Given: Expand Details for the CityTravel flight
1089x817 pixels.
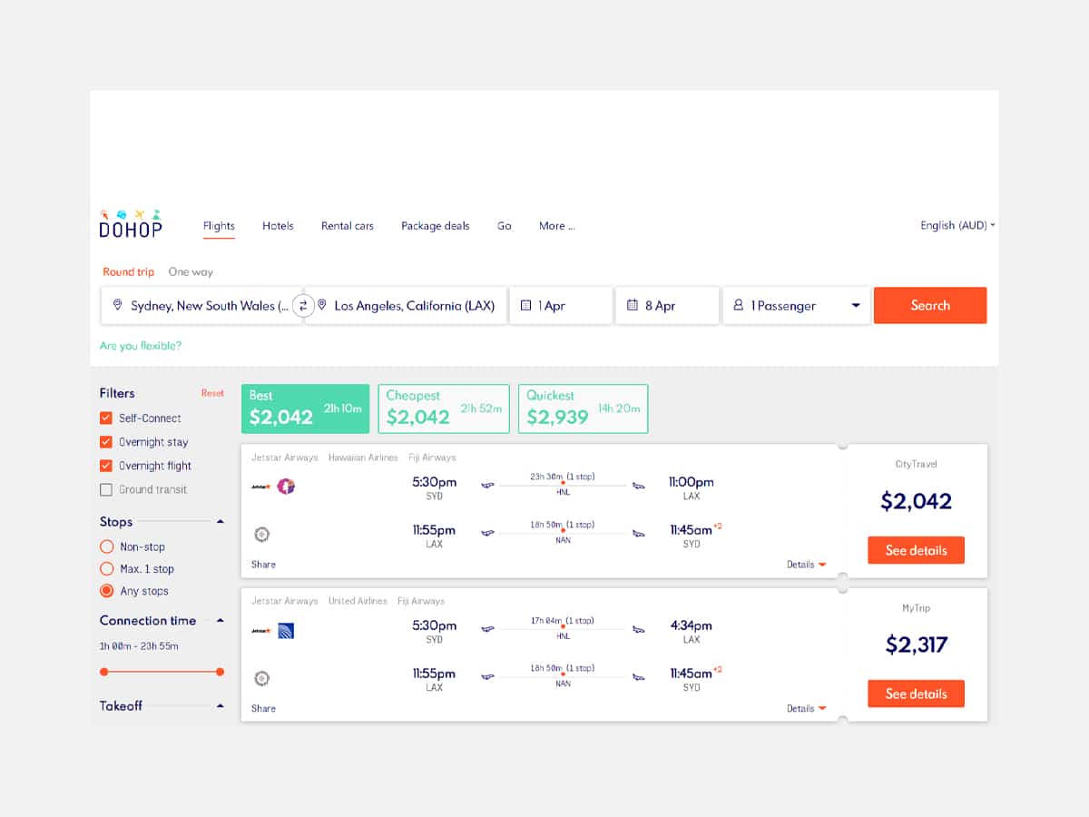Looking at the screenshot, I should click(806, 565).
